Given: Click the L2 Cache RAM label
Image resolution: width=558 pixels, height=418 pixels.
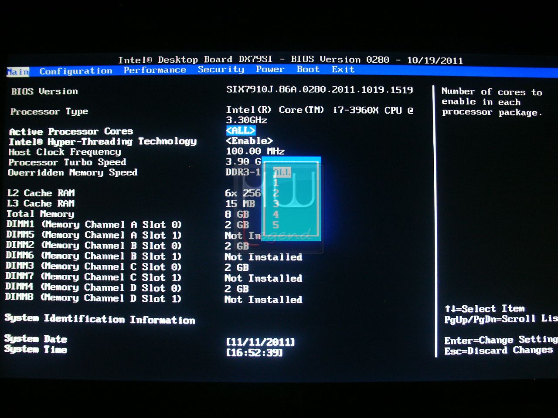Looking at the screenshot, I should click(41, 193).
